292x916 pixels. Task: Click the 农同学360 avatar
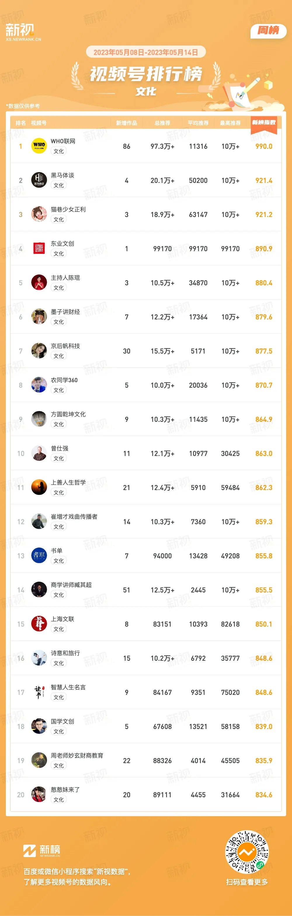click(x=39, y=385)
